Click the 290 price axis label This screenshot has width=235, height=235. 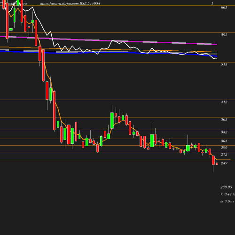coord(224,148)
